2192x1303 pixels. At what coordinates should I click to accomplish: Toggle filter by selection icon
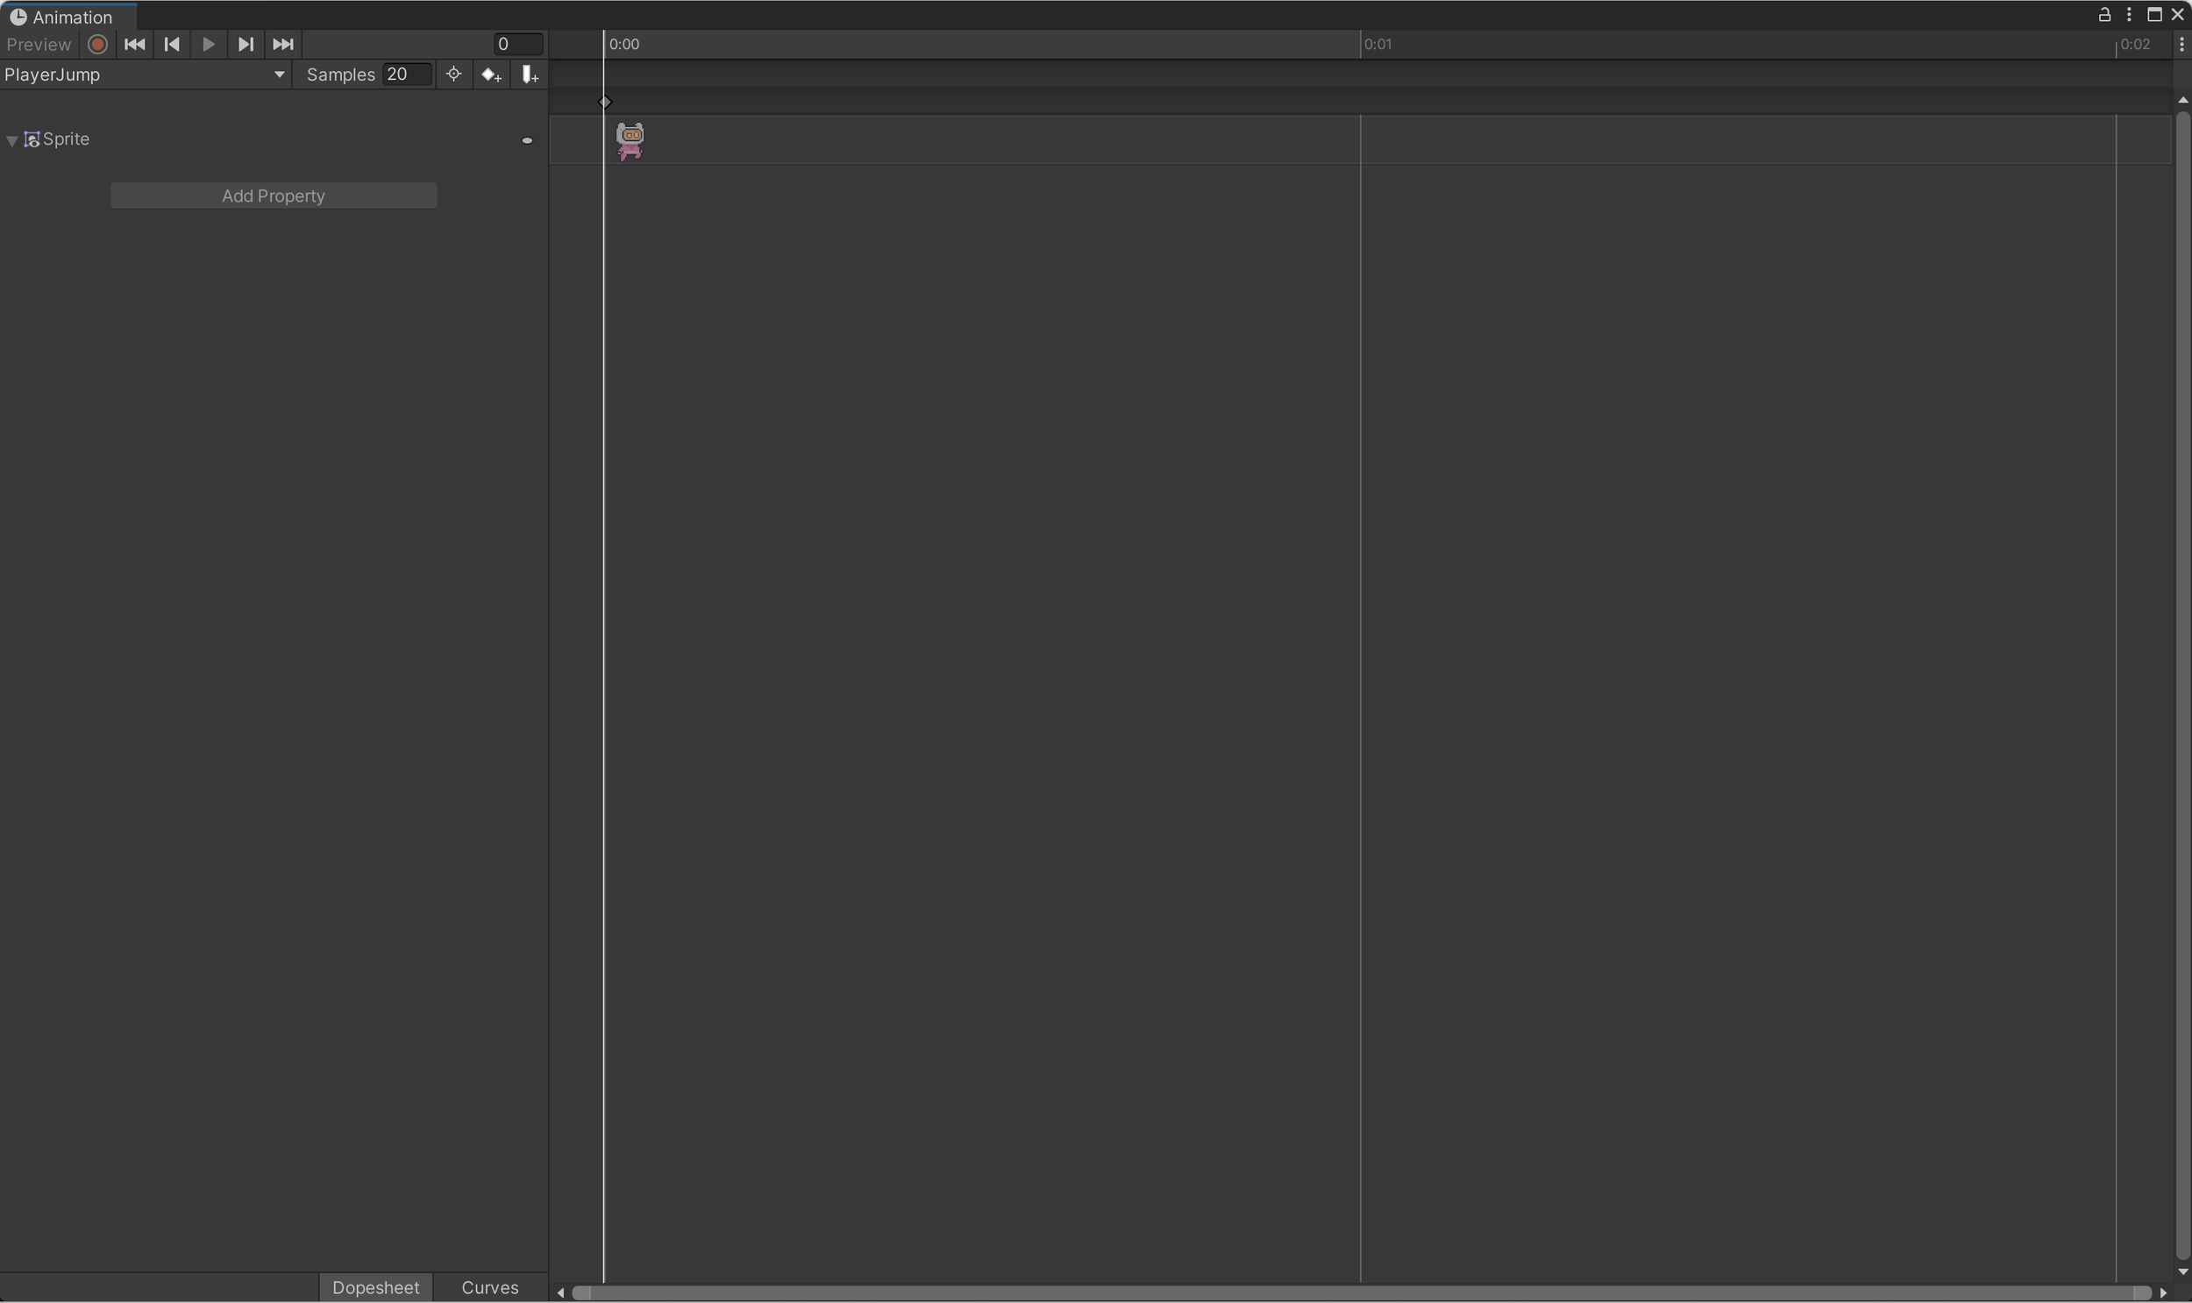454,75
